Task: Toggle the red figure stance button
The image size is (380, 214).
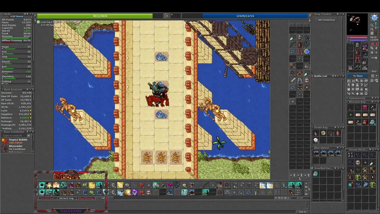Action: click(376, 44)
